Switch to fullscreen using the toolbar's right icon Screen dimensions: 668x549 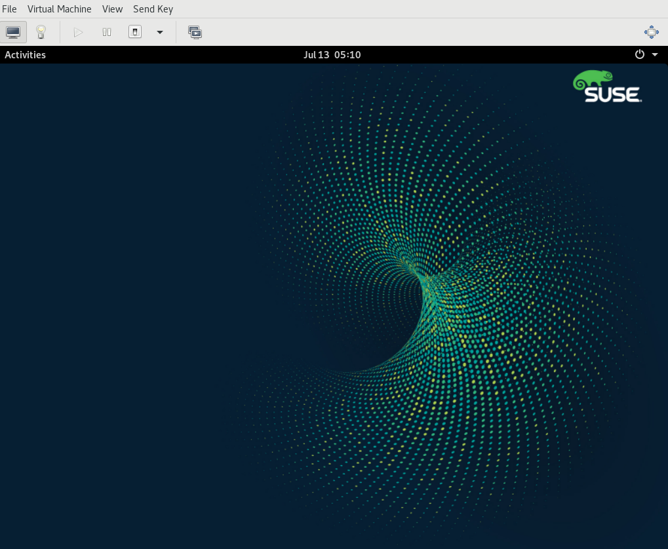651,31
